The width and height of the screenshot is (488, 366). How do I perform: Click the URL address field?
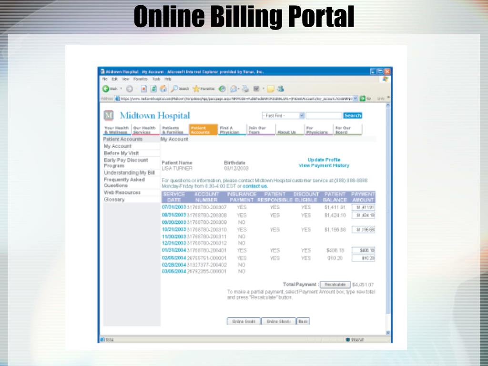tap(236, 98)
